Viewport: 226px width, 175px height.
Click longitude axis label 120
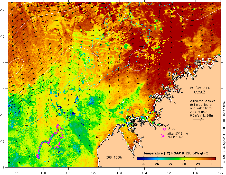point(43,173)
